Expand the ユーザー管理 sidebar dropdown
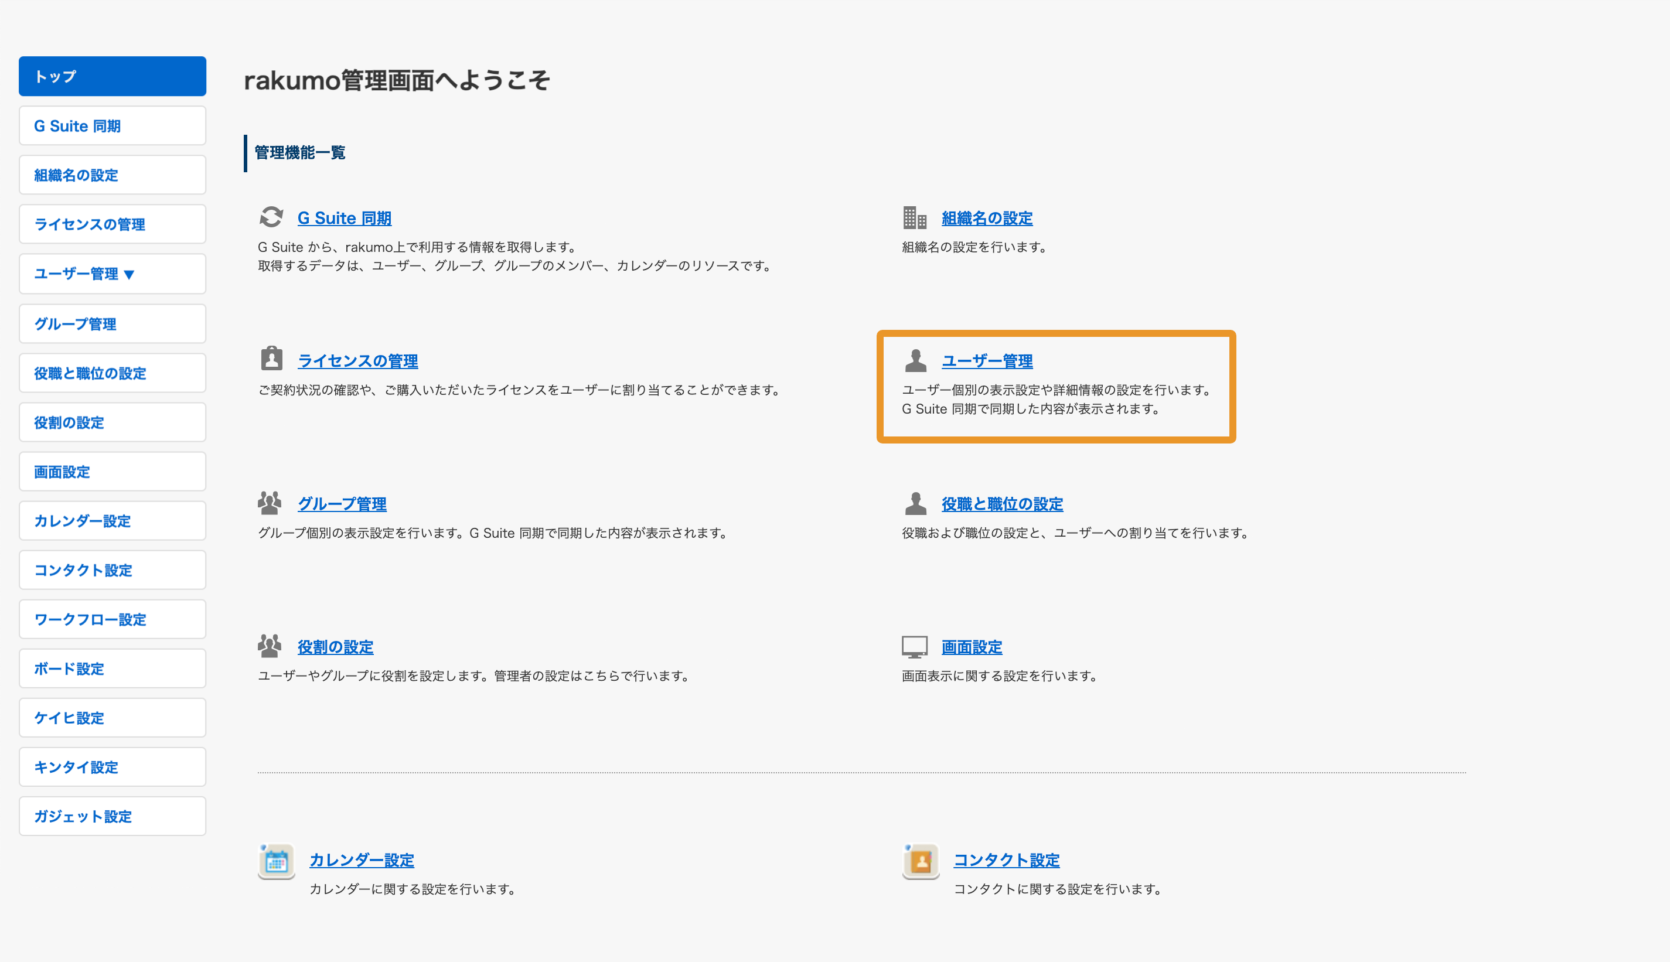The width and height of the screenshot is (1670, 962). click(x=113, y=274)
